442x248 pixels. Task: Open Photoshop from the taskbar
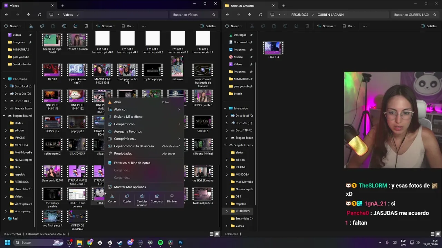(x=181, y=242)
